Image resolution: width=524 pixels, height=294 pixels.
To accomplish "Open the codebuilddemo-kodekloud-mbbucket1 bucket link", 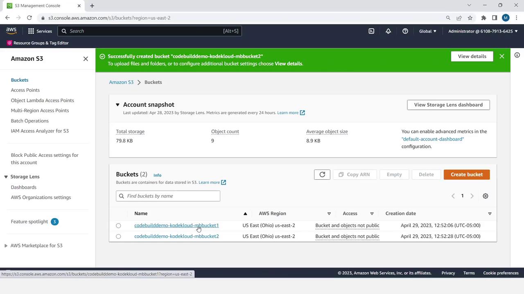I will [176, 225].
